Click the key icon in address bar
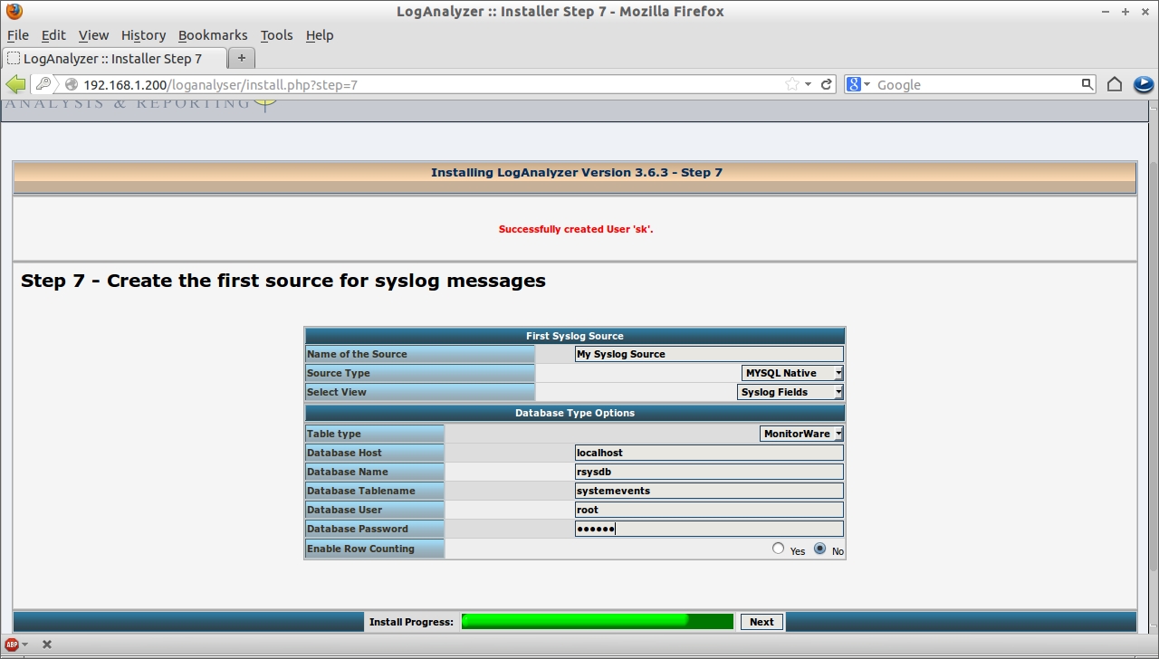 [x=43, y=84]
